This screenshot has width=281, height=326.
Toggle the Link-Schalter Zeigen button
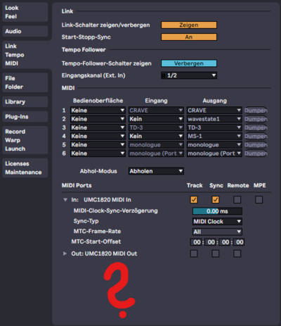point(189,25)
